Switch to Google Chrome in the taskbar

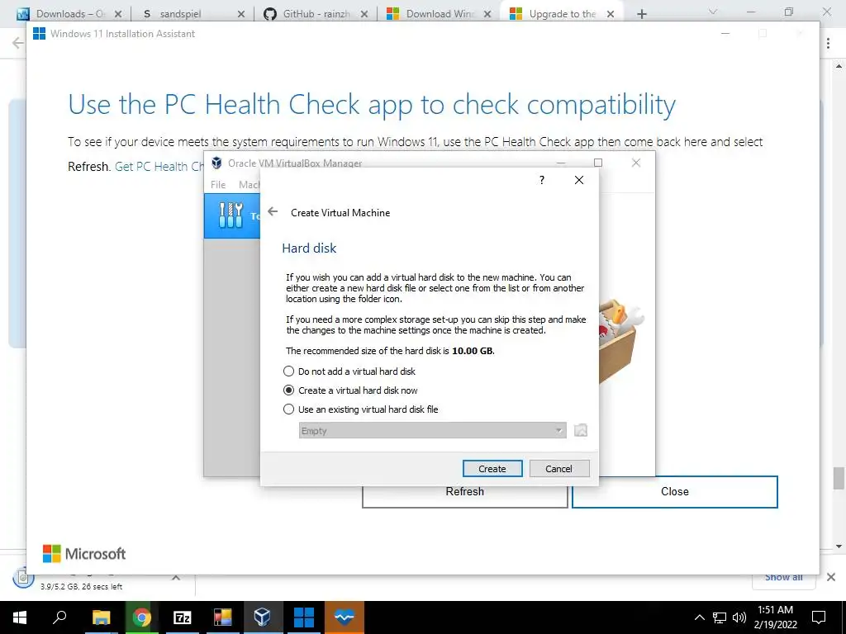coord(141,617)
